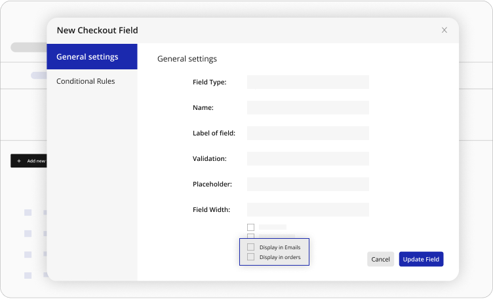The image size is (493, 299).
Task: Focus the Label of field input
Action: pyautogui.click(x=307, y=133)
